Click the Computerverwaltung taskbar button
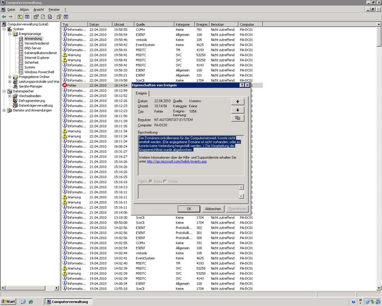Screen dimensions: 382x306 click(x=69, y=301)
